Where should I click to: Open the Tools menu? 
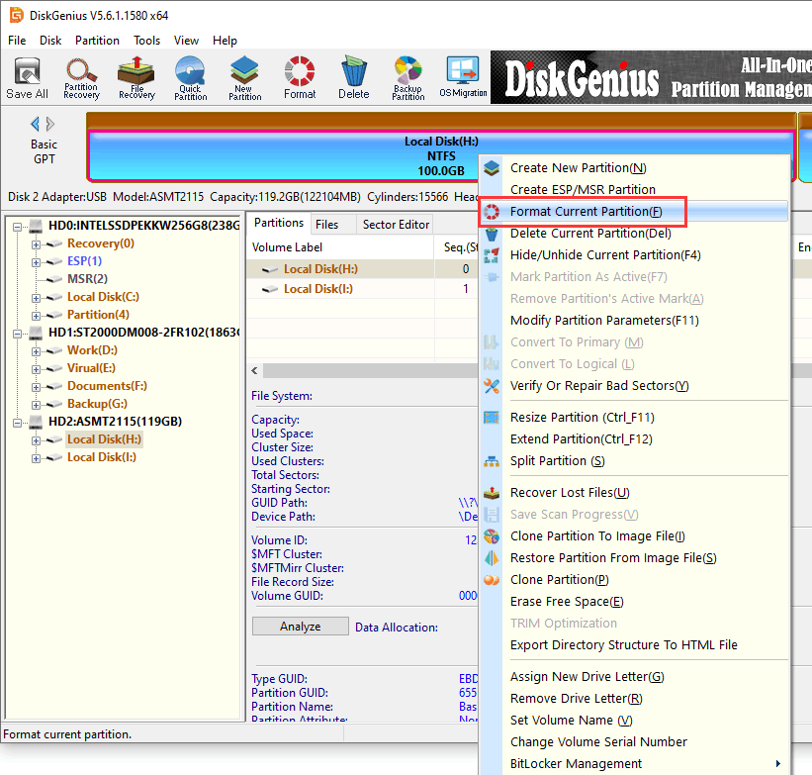coord(147,41)
